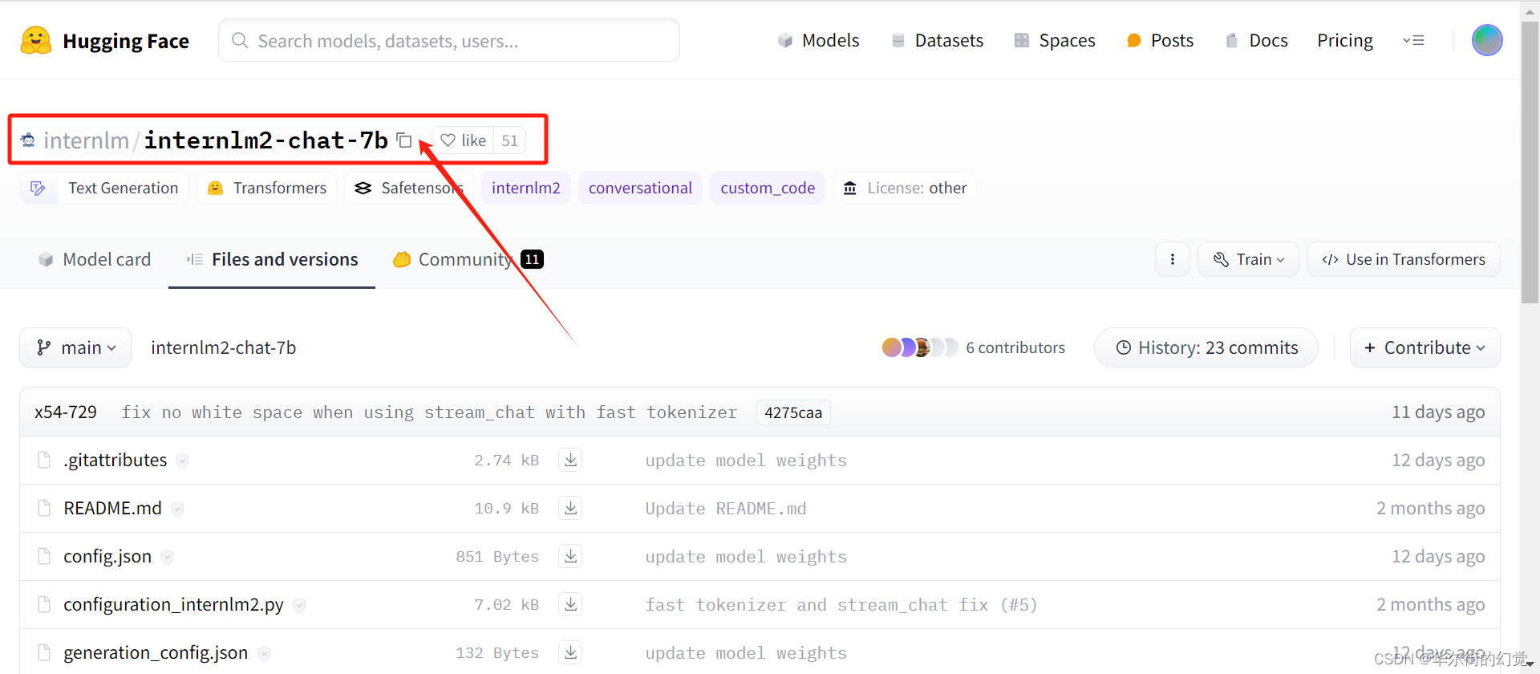
Task: Click the search magnifier icon
Action: click(239, 40)
